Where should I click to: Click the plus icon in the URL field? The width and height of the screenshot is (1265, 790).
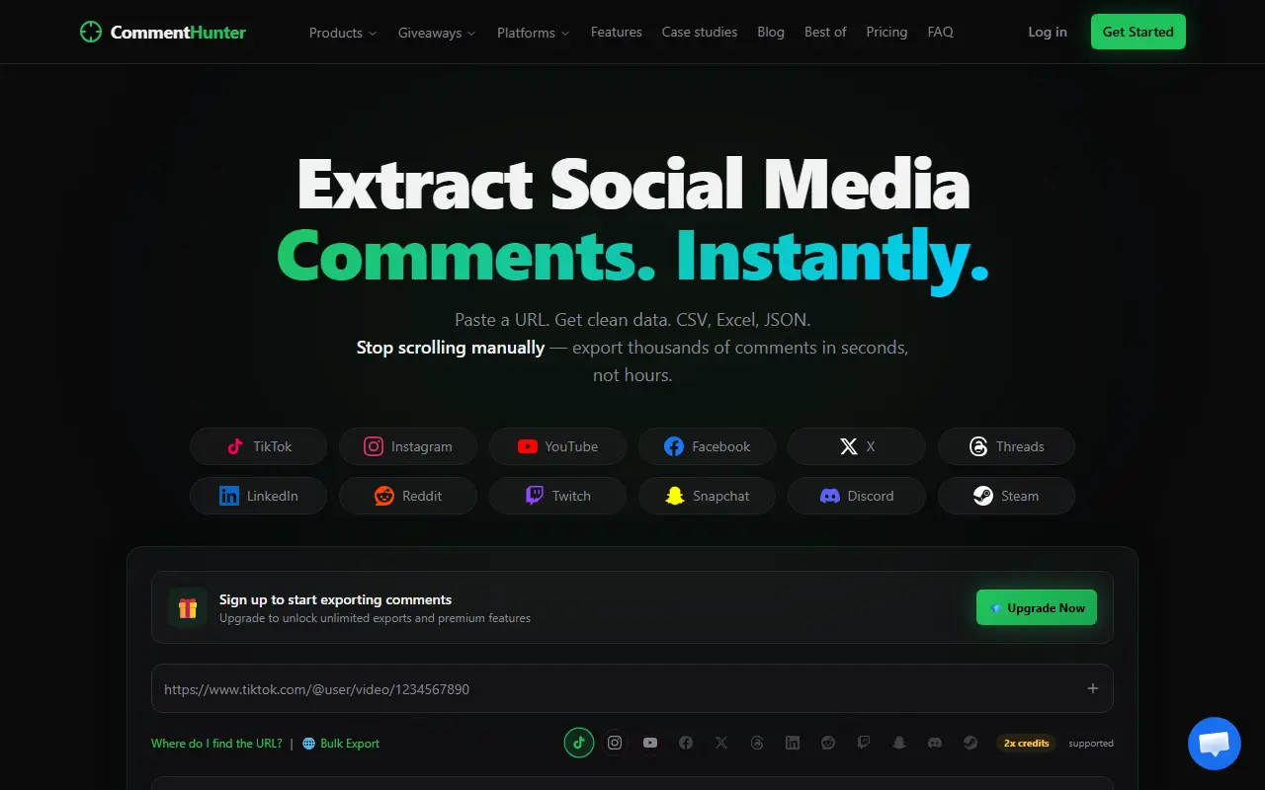1093,688
